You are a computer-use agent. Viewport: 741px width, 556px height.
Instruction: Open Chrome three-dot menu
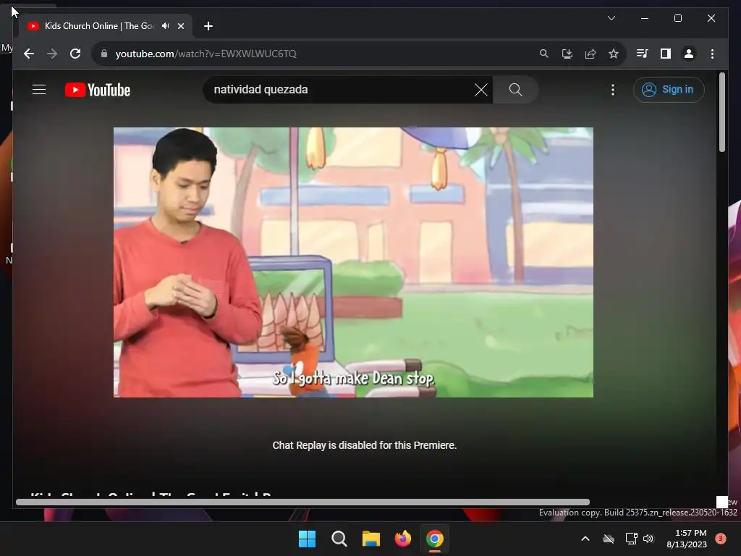(x=712, y=54)
